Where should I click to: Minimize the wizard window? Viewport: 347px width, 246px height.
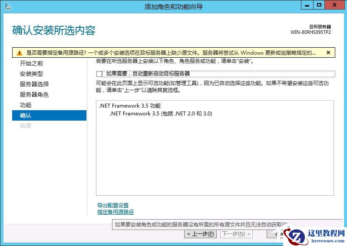click(x=307, y=5)
